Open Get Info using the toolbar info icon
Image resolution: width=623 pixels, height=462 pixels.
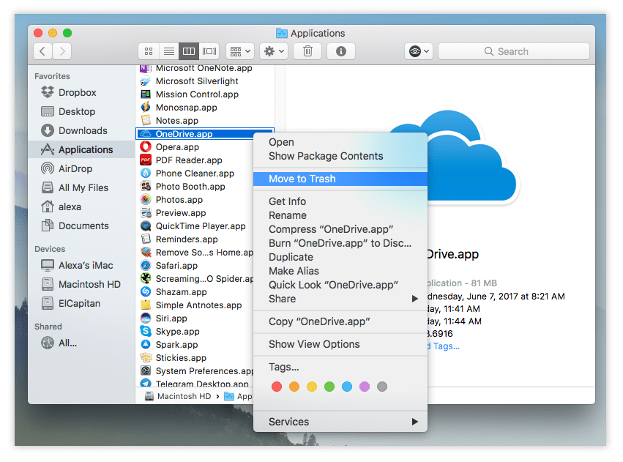tap(340, 51)
